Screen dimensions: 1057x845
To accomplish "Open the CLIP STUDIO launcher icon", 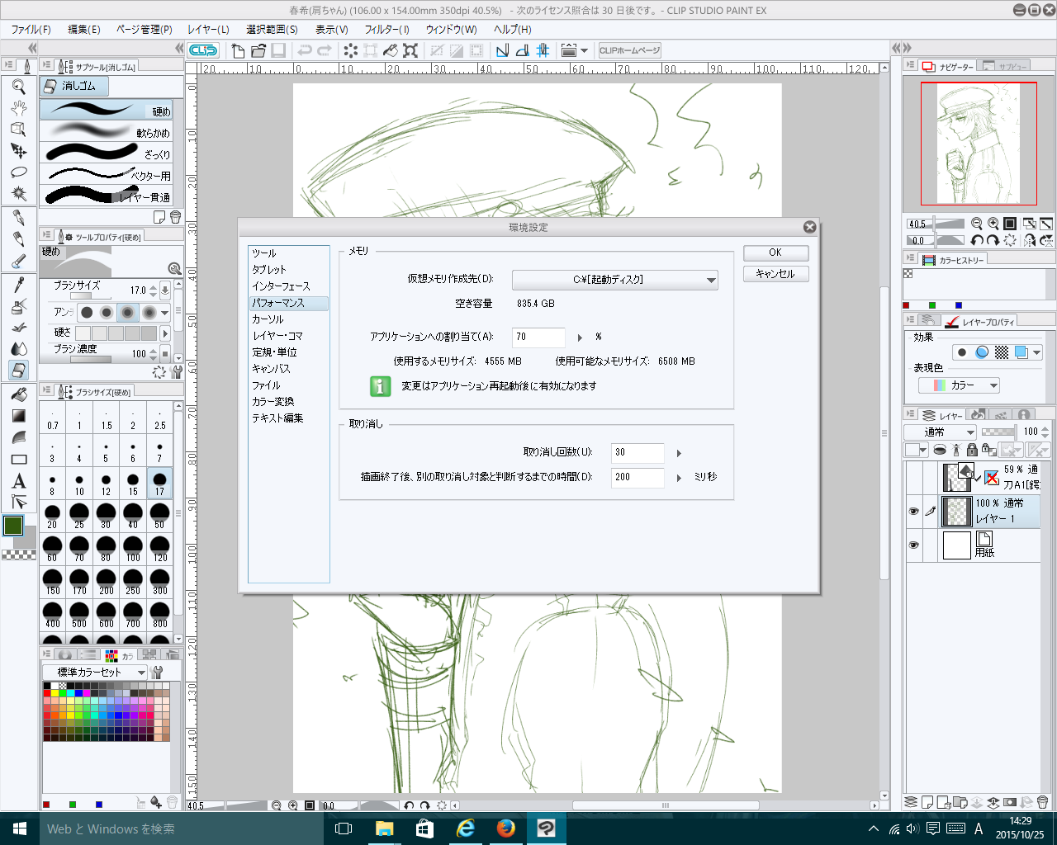I will click(x=203, y=50).
